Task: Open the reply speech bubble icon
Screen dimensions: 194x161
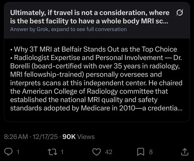Action: click(8, 152)
